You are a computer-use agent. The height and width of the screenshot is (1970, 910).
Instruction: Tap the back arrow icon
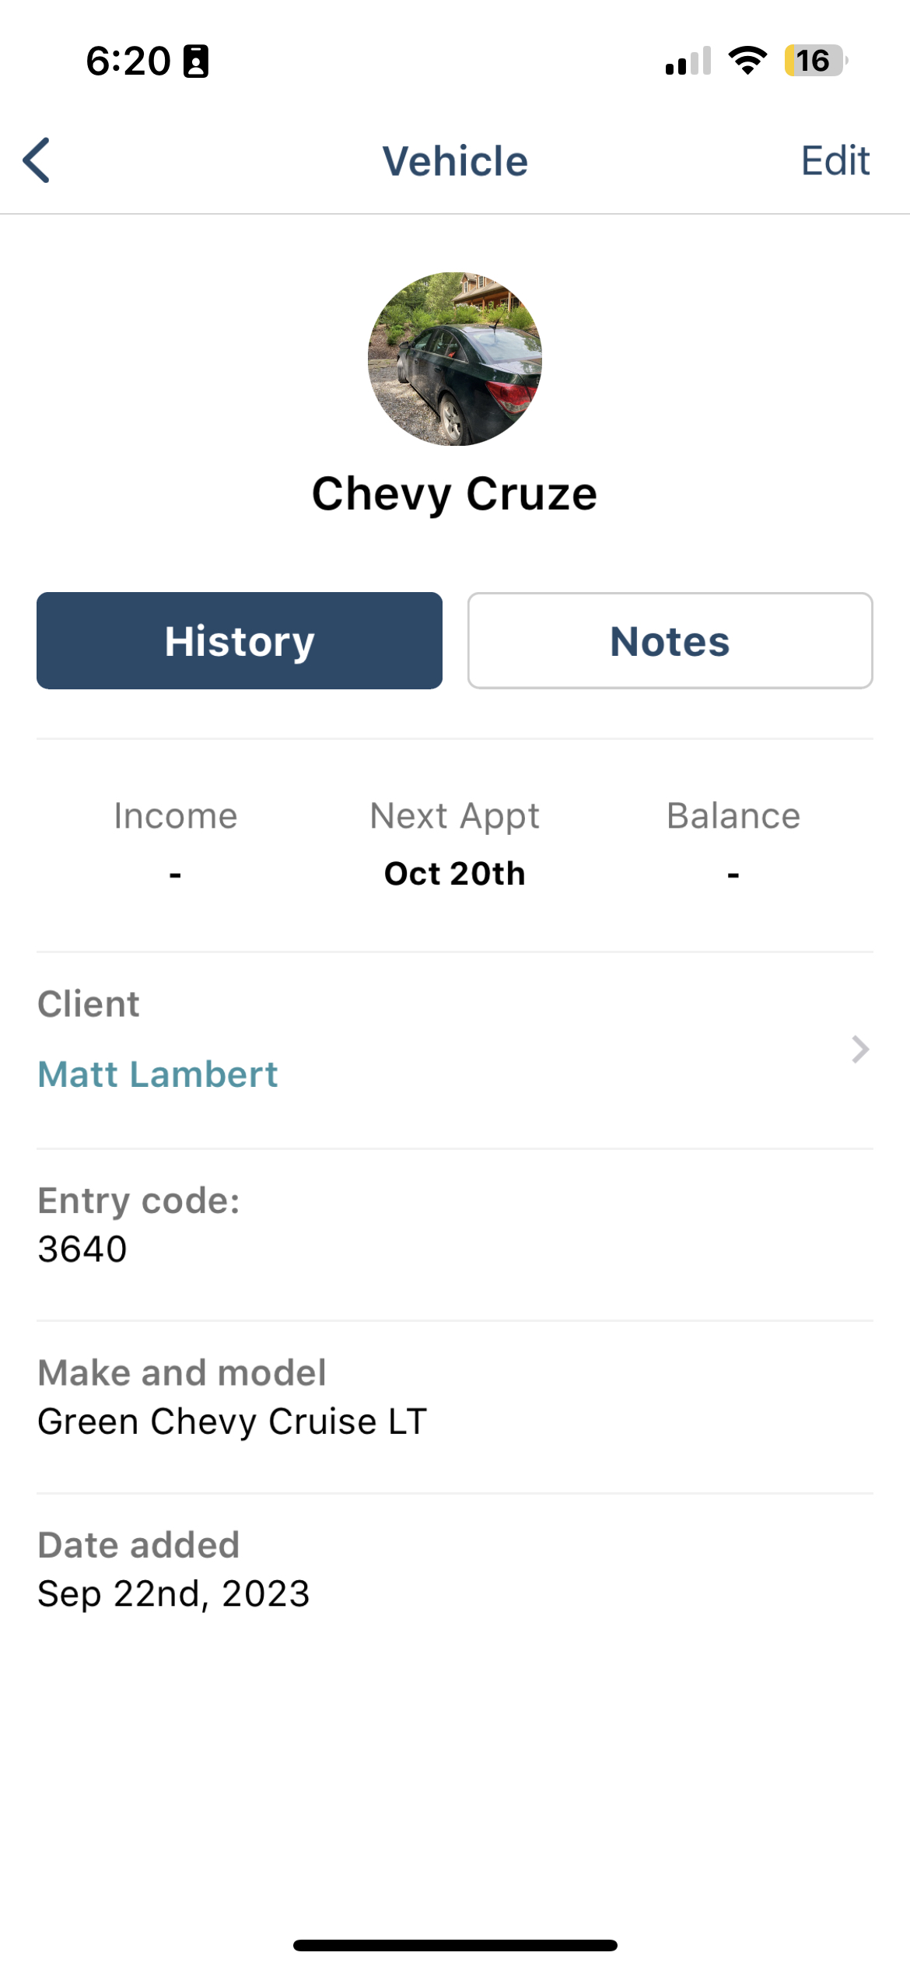tap(37, 160)
